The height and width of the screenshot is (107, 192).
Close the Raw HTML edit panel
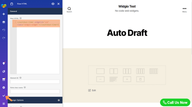(x=58, y=4)
